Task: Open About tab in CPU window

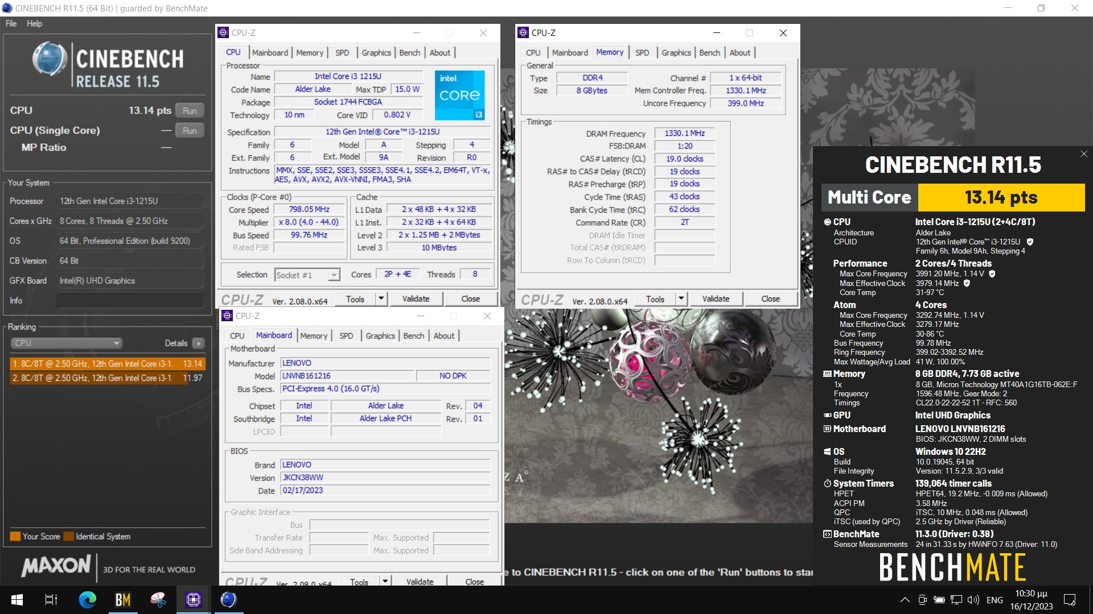Action: coord(439,52)
